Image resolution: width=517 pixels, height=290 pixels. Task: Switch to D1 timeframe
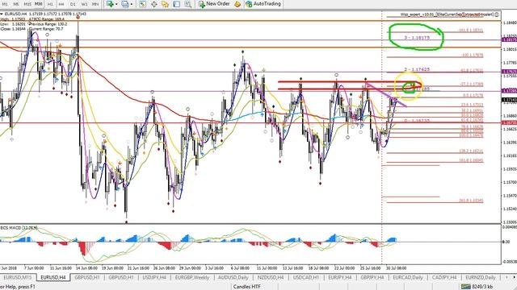[x=73, y=4]
